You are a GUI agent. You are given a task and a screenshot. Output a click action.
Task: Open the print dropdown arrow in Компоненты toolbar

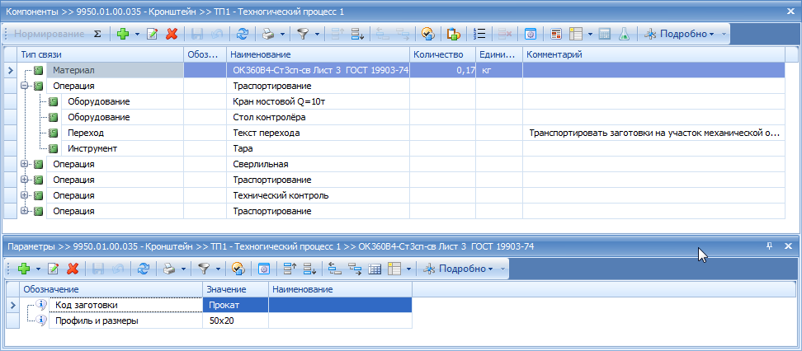(x=282, y=35)
